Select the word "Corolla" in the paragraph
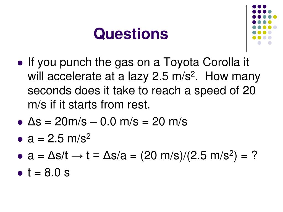Viewport: 283px width, 212px height. 221,62
